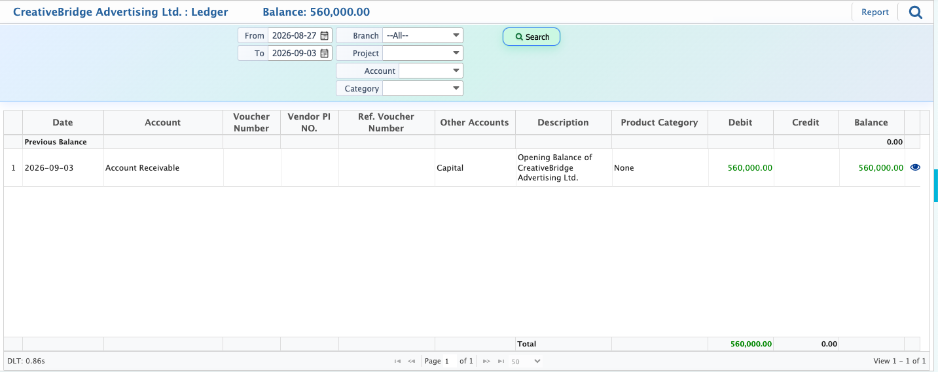Image resolution: width=938 pixels, height=372 pixels.
Task: Sort by Product Category column header
Action: point(659,122)
